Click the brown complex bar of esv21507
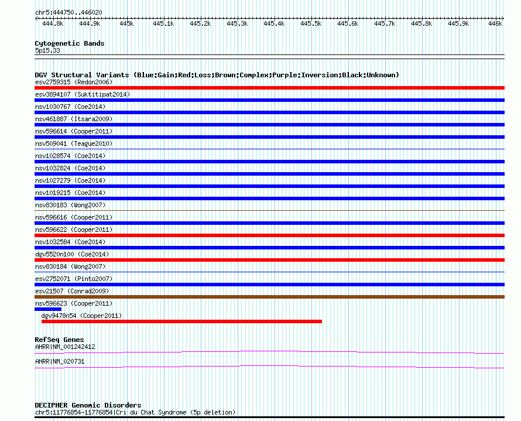Viewport: 521px width, 421px height. pyautogui.click(x=269, y=297)
